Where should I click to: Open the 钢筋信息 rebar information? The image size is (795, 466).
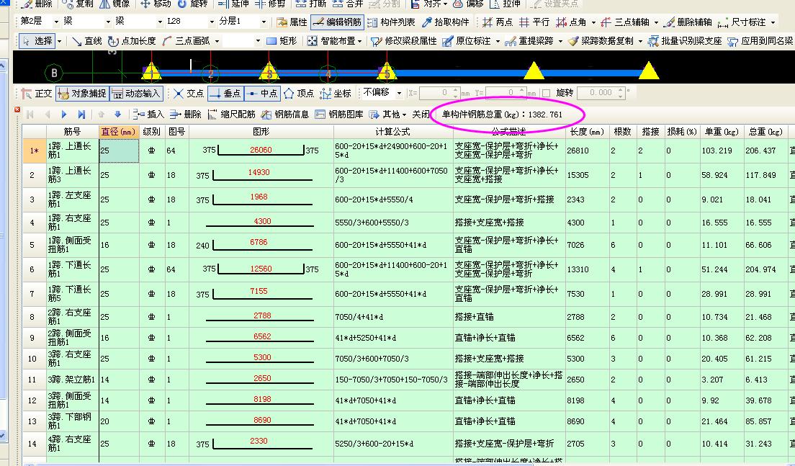point(285,115)
